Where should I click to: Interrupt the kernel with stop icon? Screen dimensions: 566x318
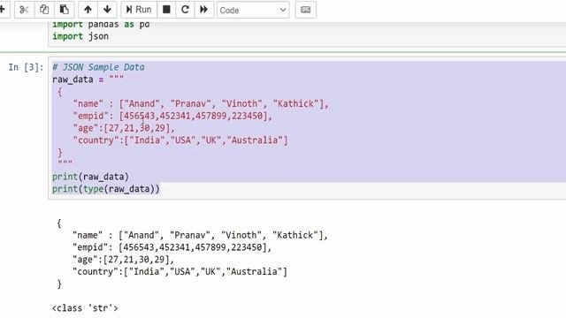pos(166,10)
